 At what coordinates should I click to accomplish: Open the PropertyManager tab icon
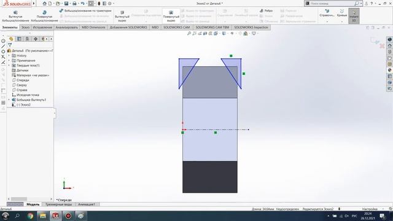click(19, 39)
